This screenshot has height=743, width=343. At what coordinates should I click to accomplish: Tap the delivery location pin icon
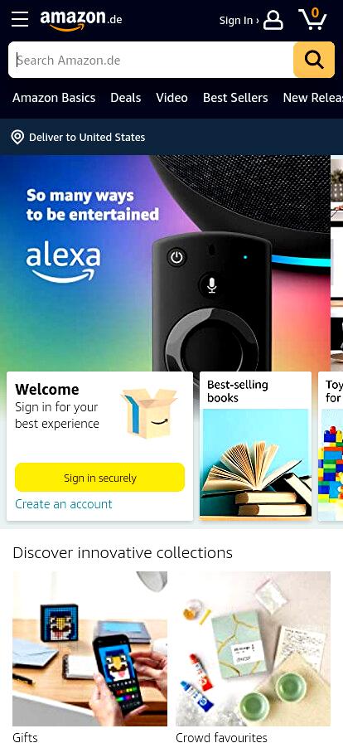tap(17, 138)
